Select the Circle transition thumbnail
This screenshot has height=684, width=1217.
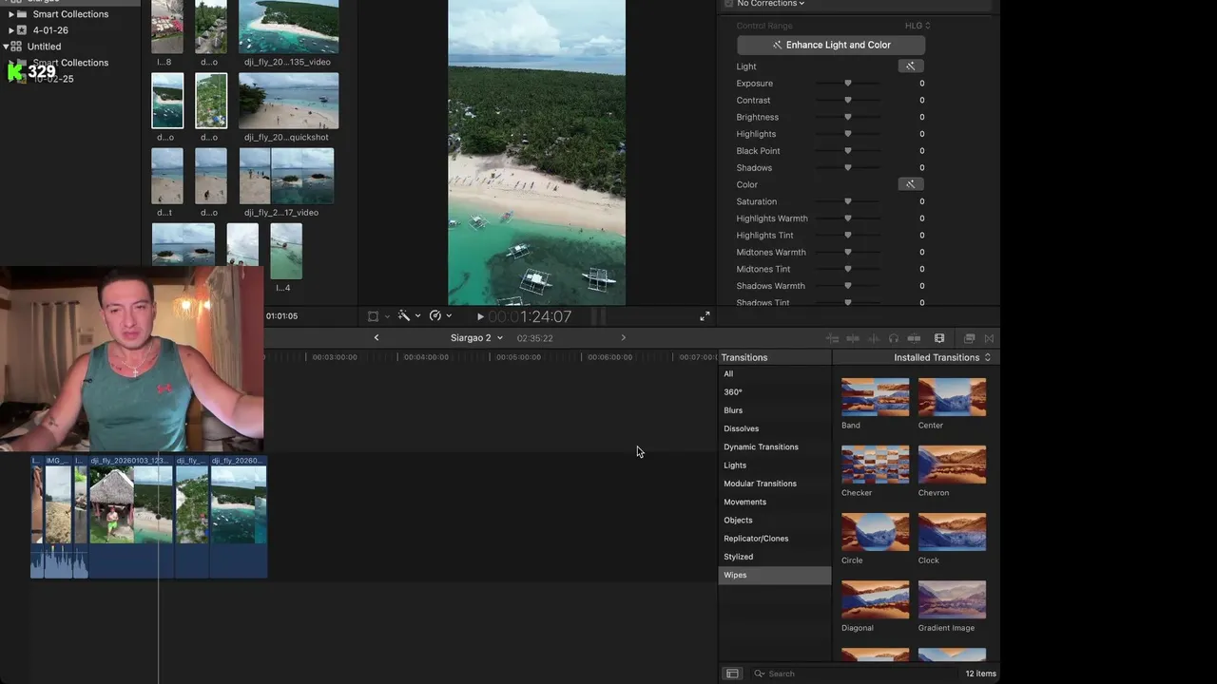click(x=875, y=532)
